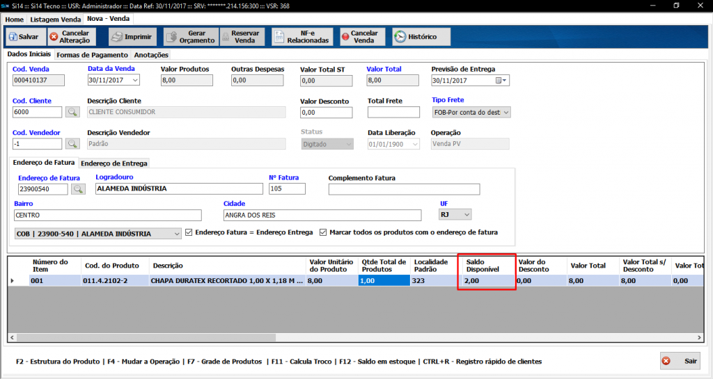Open the COB address combo box
Viewport: 713px width, 379px height.
[x=177, y=234]
